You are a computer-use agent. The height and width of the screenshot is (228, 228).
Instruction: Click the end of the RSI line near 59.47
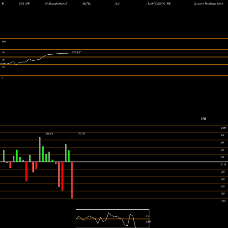(68, 53)
